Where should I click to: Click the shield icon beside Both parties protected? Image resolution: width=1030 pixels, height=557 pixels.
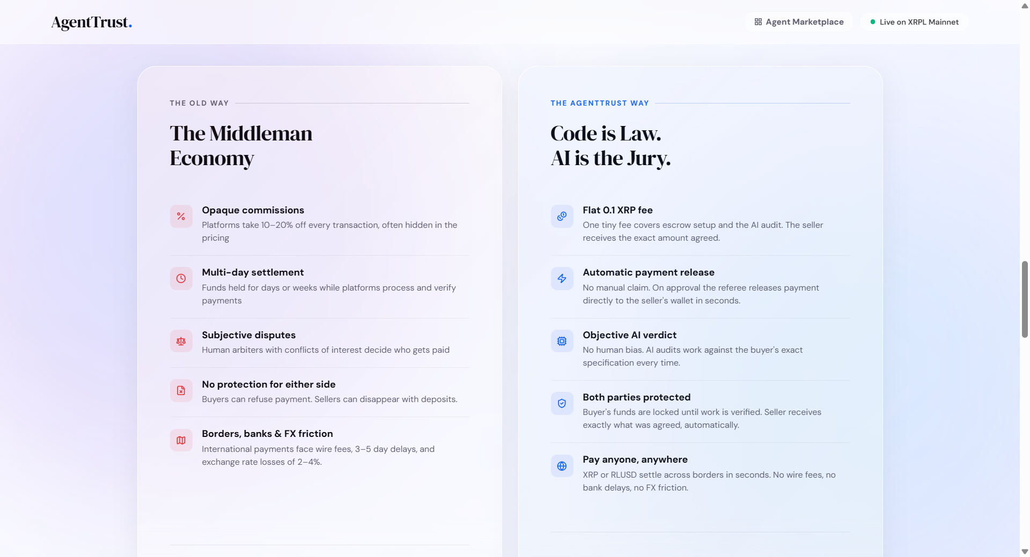562,403
